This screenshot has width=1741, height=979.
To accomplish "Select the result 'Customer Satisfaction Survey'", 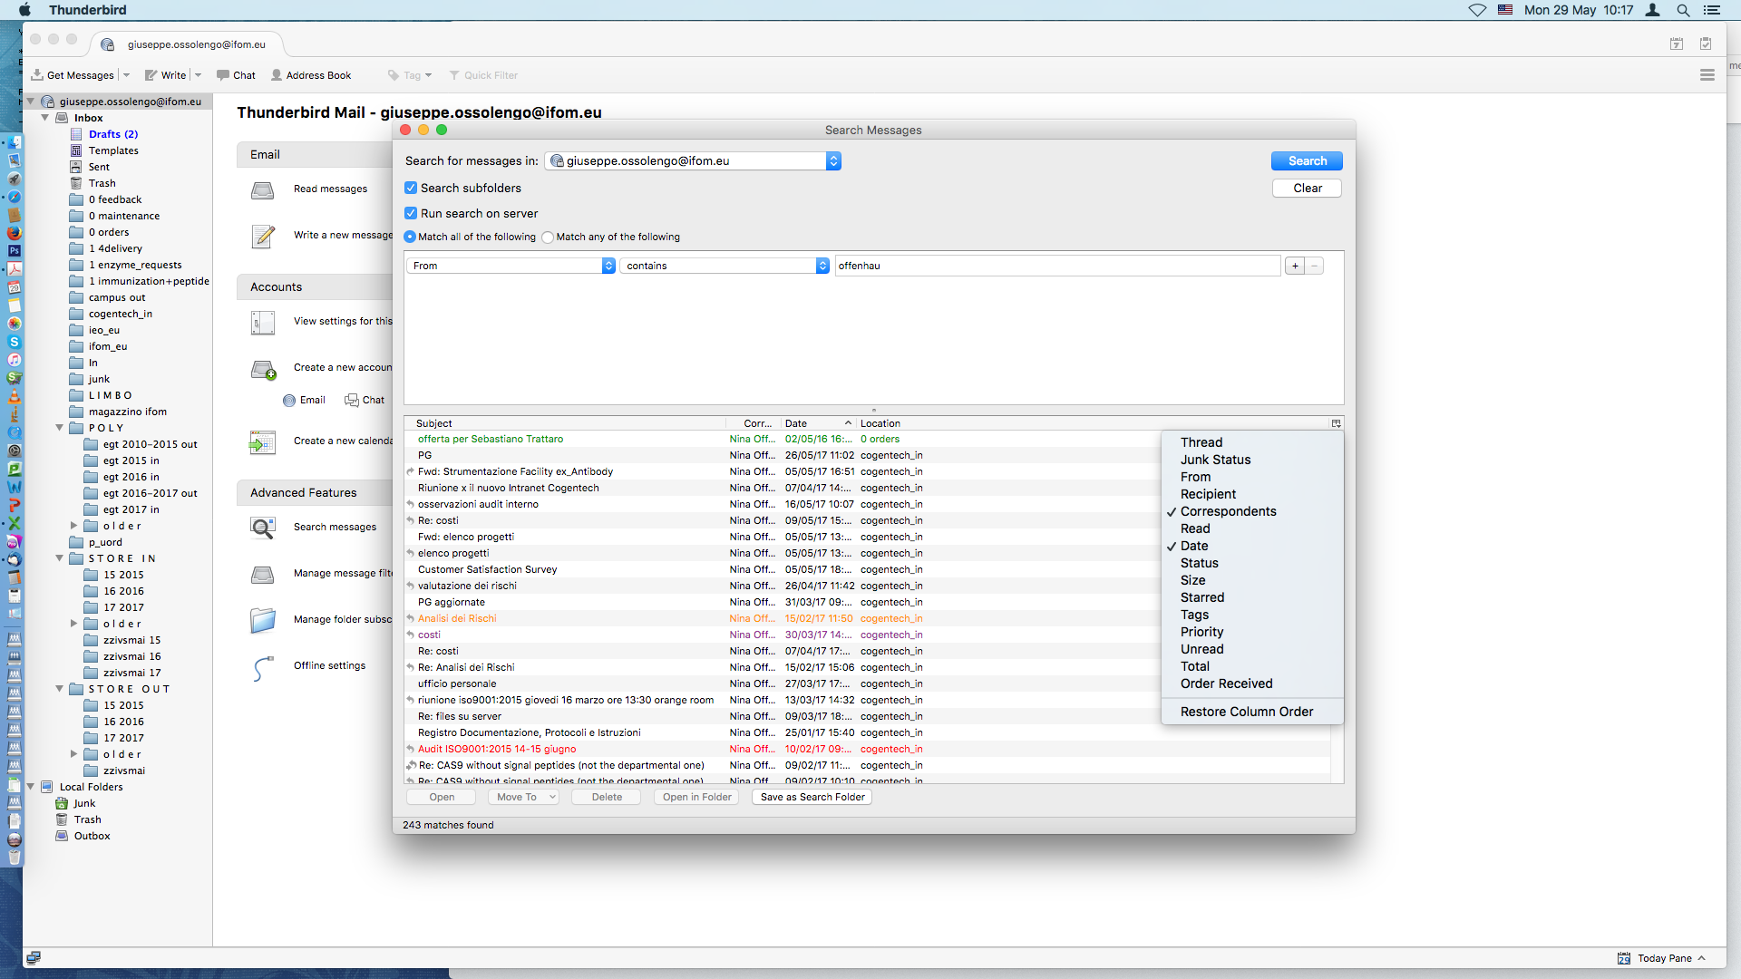I will point(487,569).
